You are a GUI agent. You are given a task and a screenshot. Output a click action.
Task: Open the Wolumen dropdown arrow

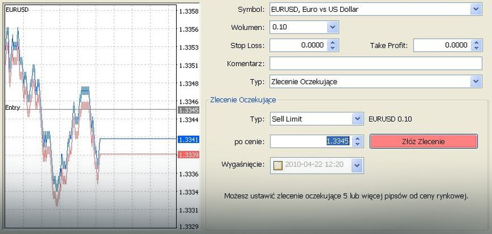coord(332,27)
